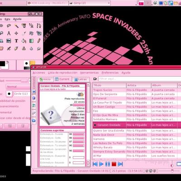The width and height of the screenshot is (181, 181).
Task: Open the Herramientas menu in amaroK
Action: pyautogui.click(x=89, y=73)
